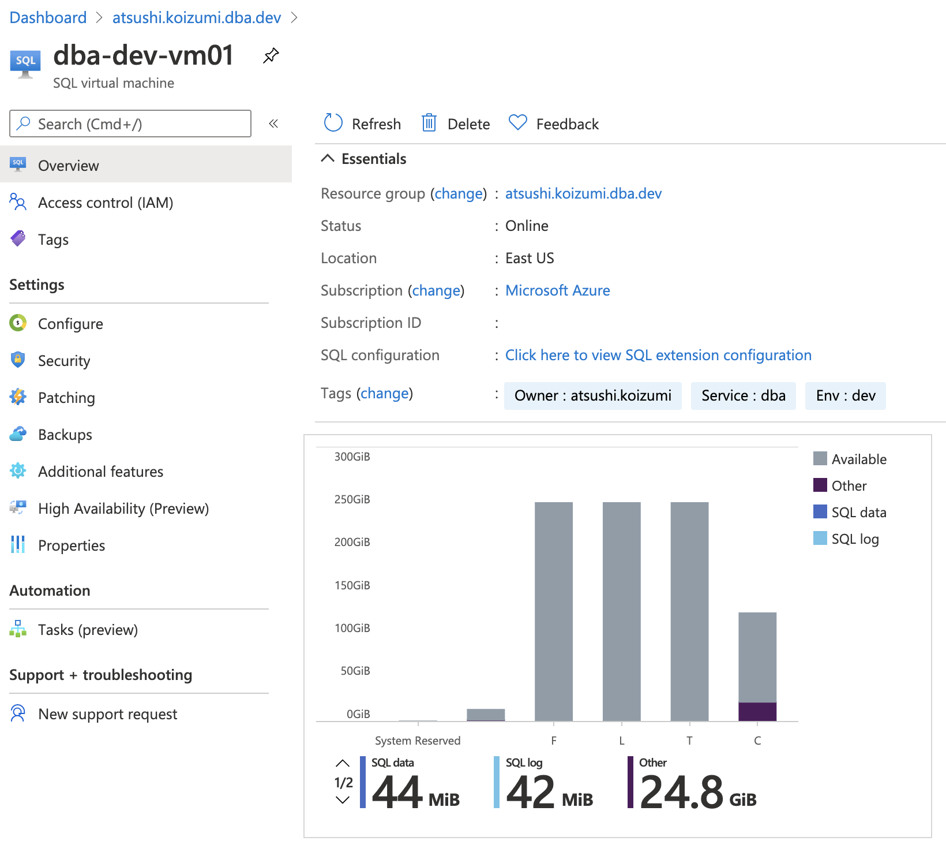Screen dimensions: 946x852
Task: Navigate to Dashboard breadcrumb
Action: click(48, 18)
